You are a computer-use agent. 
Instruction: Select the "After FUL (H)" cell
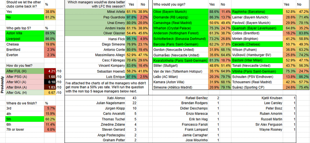[x=24, y=71]
